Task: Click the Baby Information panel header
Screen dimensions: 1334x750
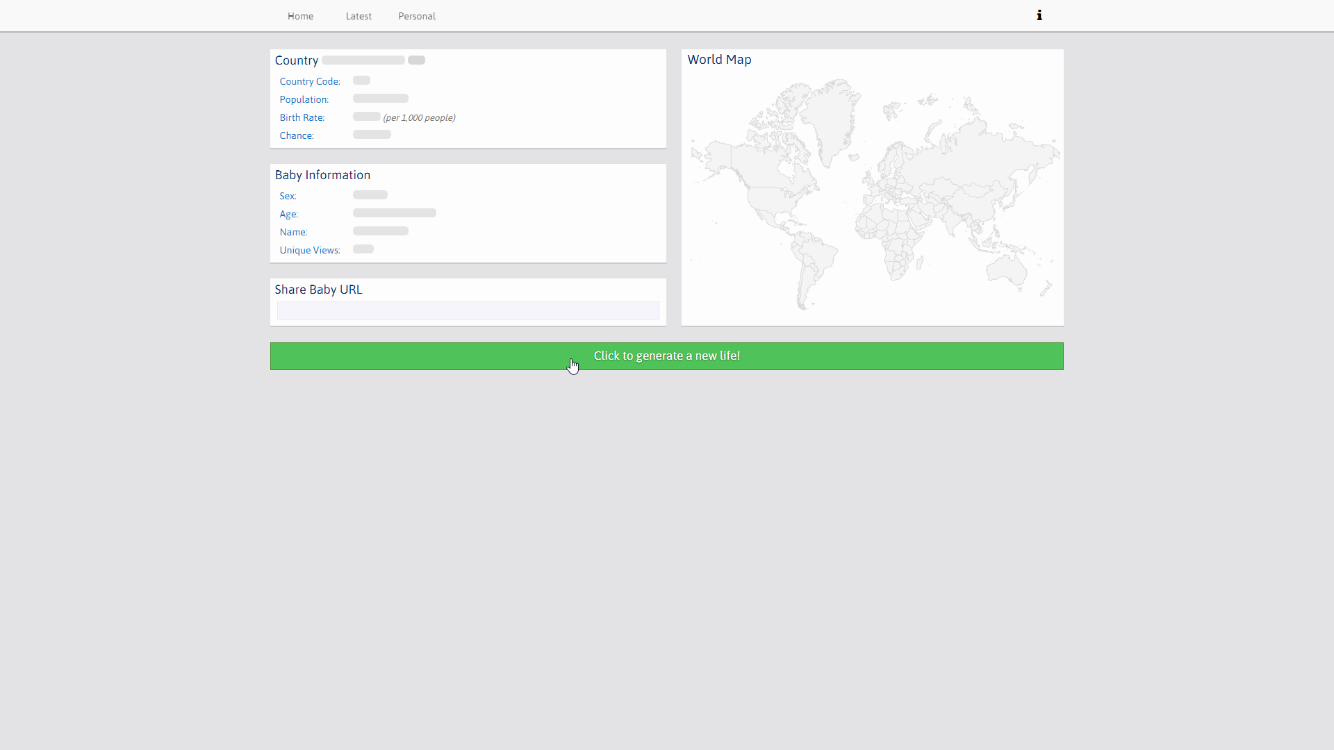Action: point(322,174)
